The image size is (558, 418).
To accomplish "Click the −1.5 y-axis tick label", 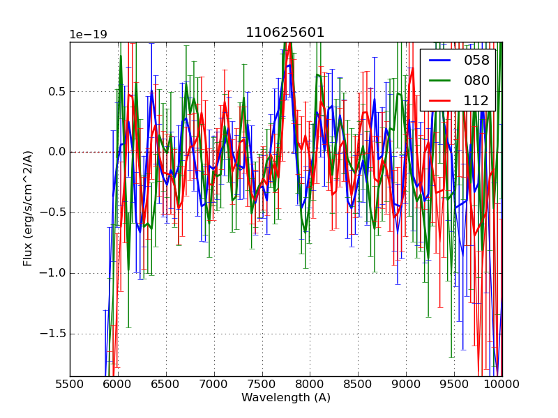I will click(53, 334).
